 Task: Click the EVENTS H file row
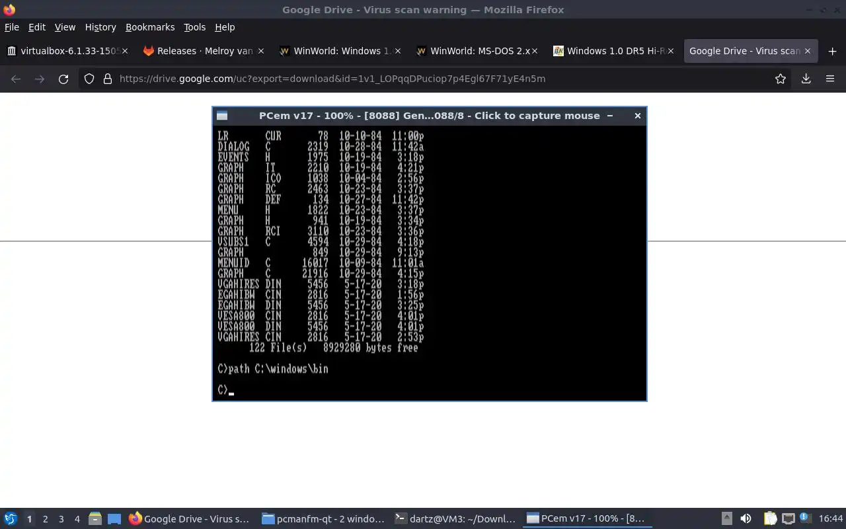[x=321, y=157]
